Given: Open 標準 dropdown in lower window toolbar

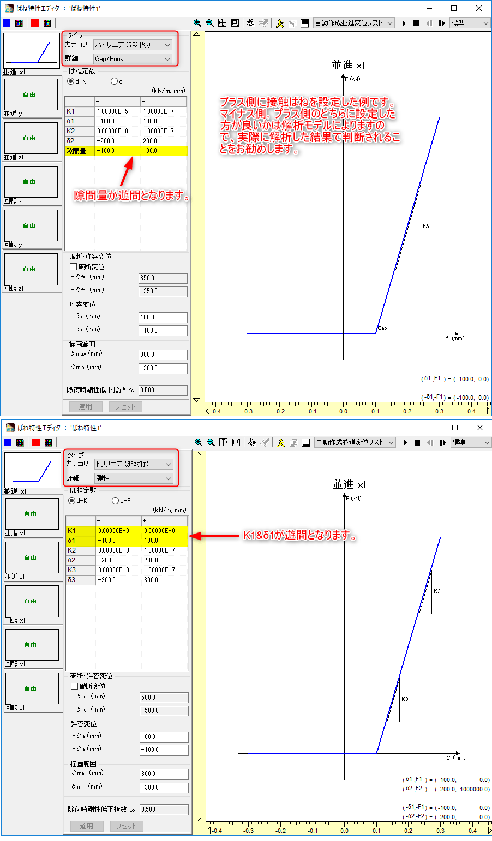Looking at the screenshot, I should click(471, 442).
